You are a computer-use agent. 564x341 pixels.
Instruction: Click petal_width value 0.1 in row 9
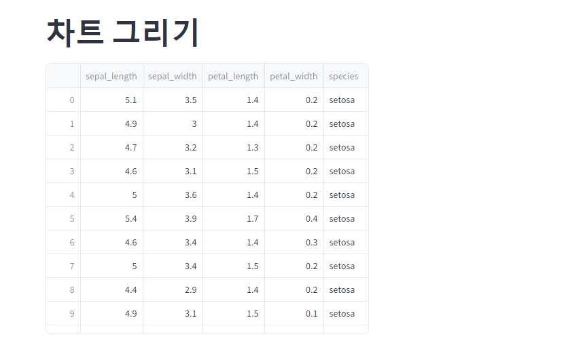click(x=294, y=313)
